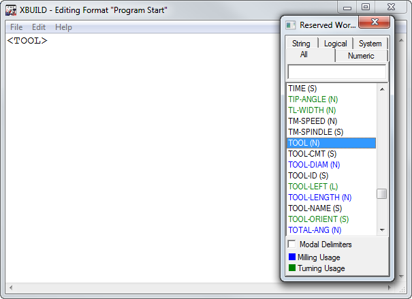
Task: Click the reserved words list scroll-down arrow
Action: click(382, 230)
